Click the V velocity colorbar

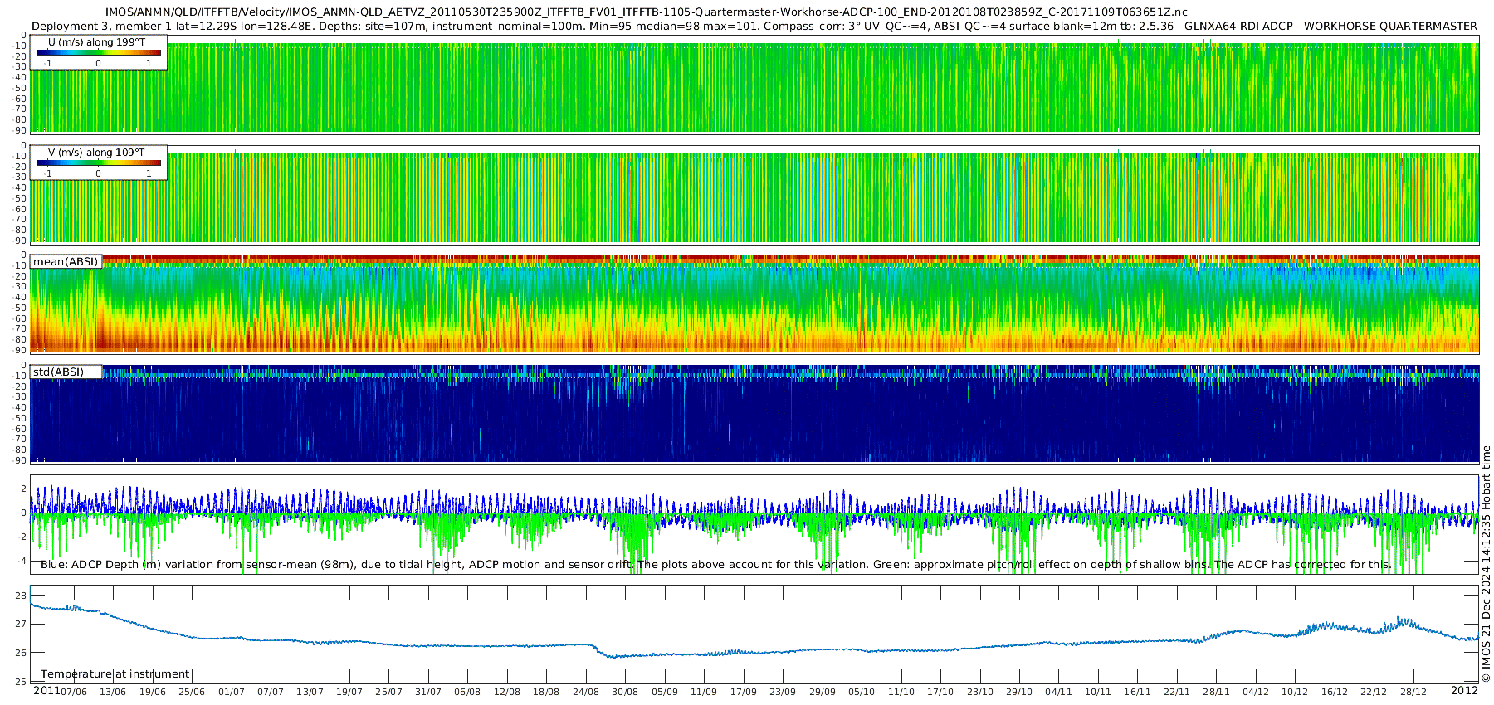pos(98,163)
